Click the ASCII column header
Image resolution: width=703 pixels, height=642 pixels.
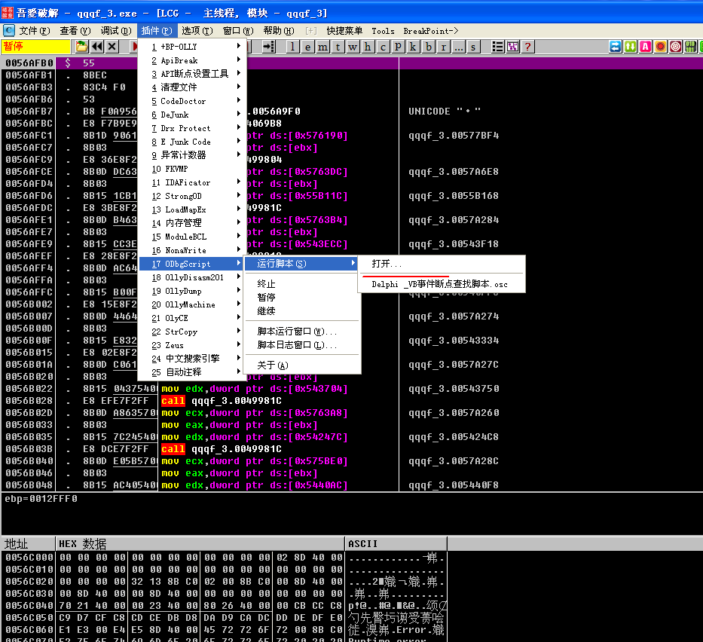point(396,544)
